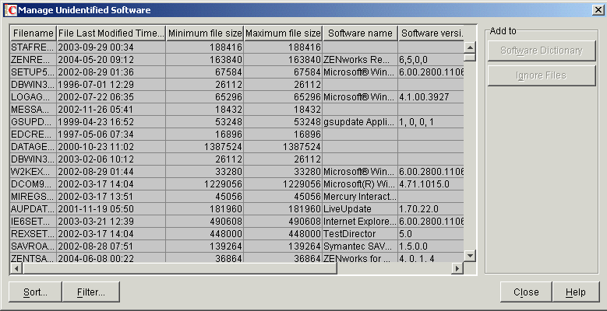Close the Manage Unidentified Software window
607x311 pixels.
click(x=598, y=10)
